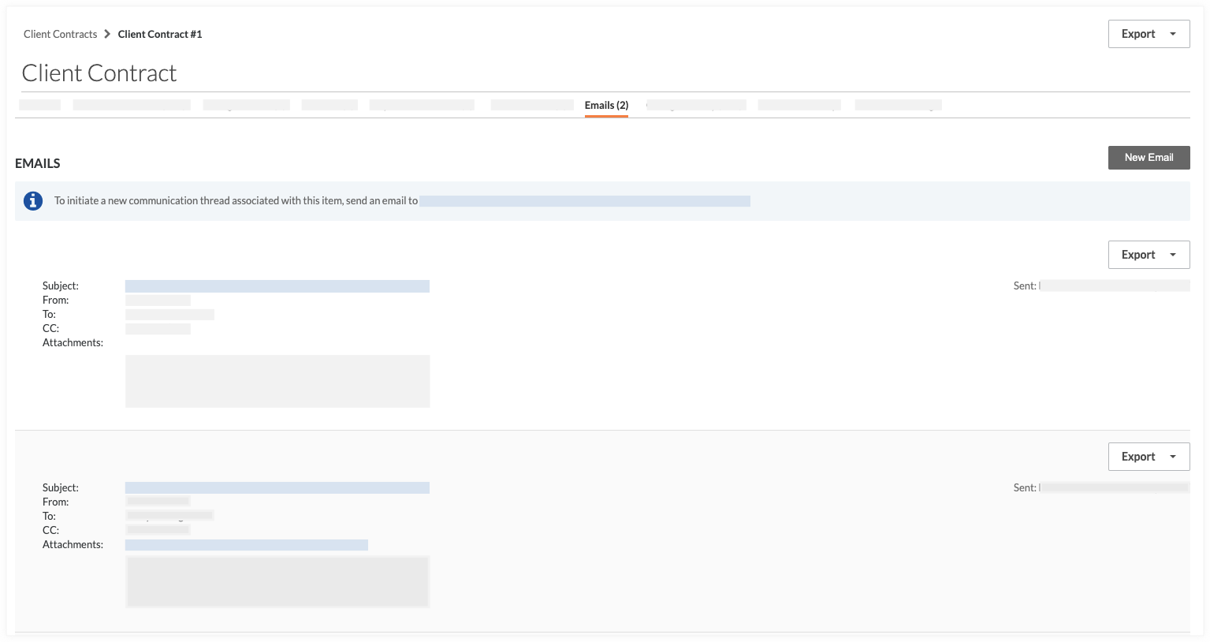Click the first email's Attachments label
Screen dimensions: 1210x642
click(73, 343)
